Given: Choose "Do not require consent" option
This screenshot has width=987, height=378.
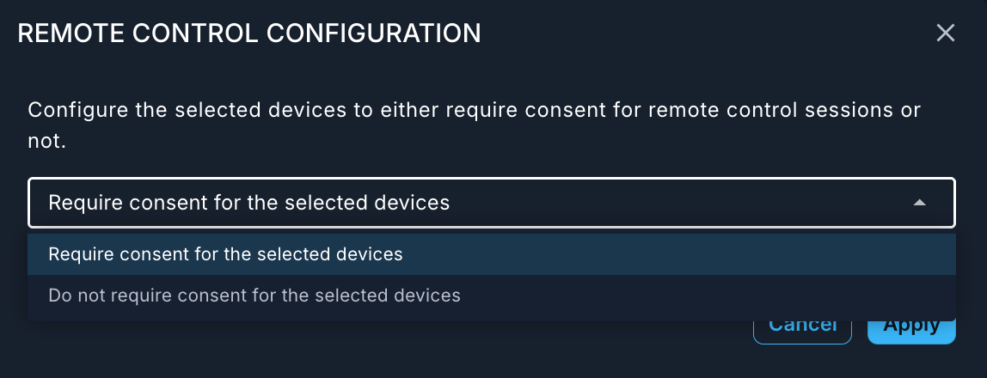Looking at the screenshot, I should pos(254,296).
